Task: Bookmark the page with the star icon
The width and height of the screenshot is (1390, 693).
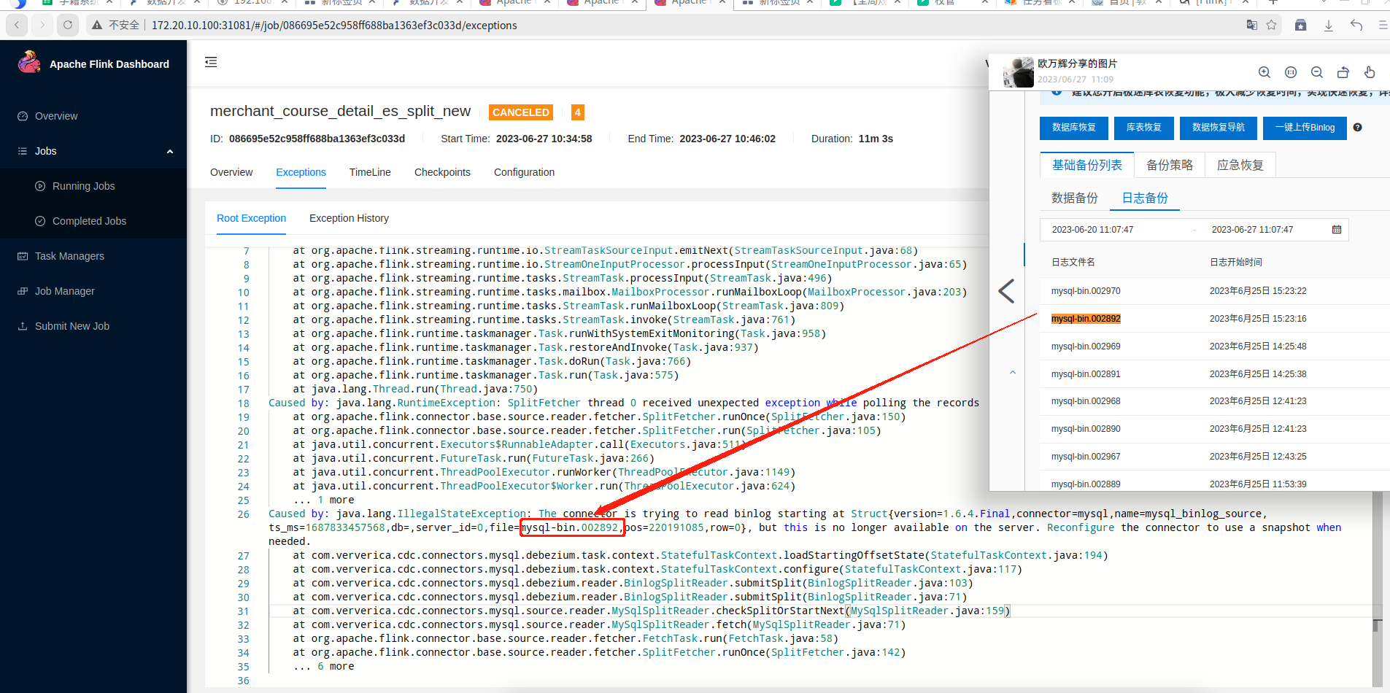Action: pos(1272,25)
